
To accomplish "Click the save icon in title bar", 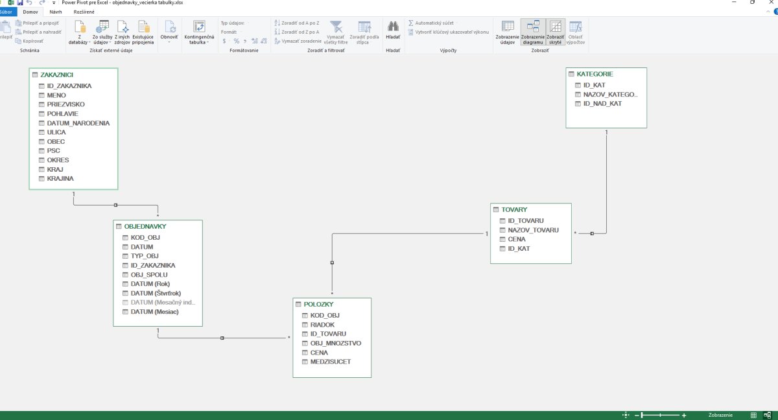I will tap(20, 3).
